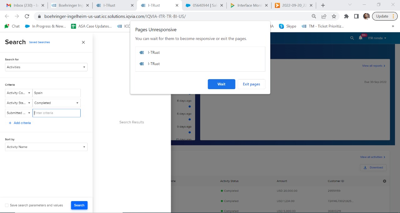The width and height of the screenshot is (400, 213).
Task: Click the View all activities link
Action: pyautogui.click(x=372, y=157)
